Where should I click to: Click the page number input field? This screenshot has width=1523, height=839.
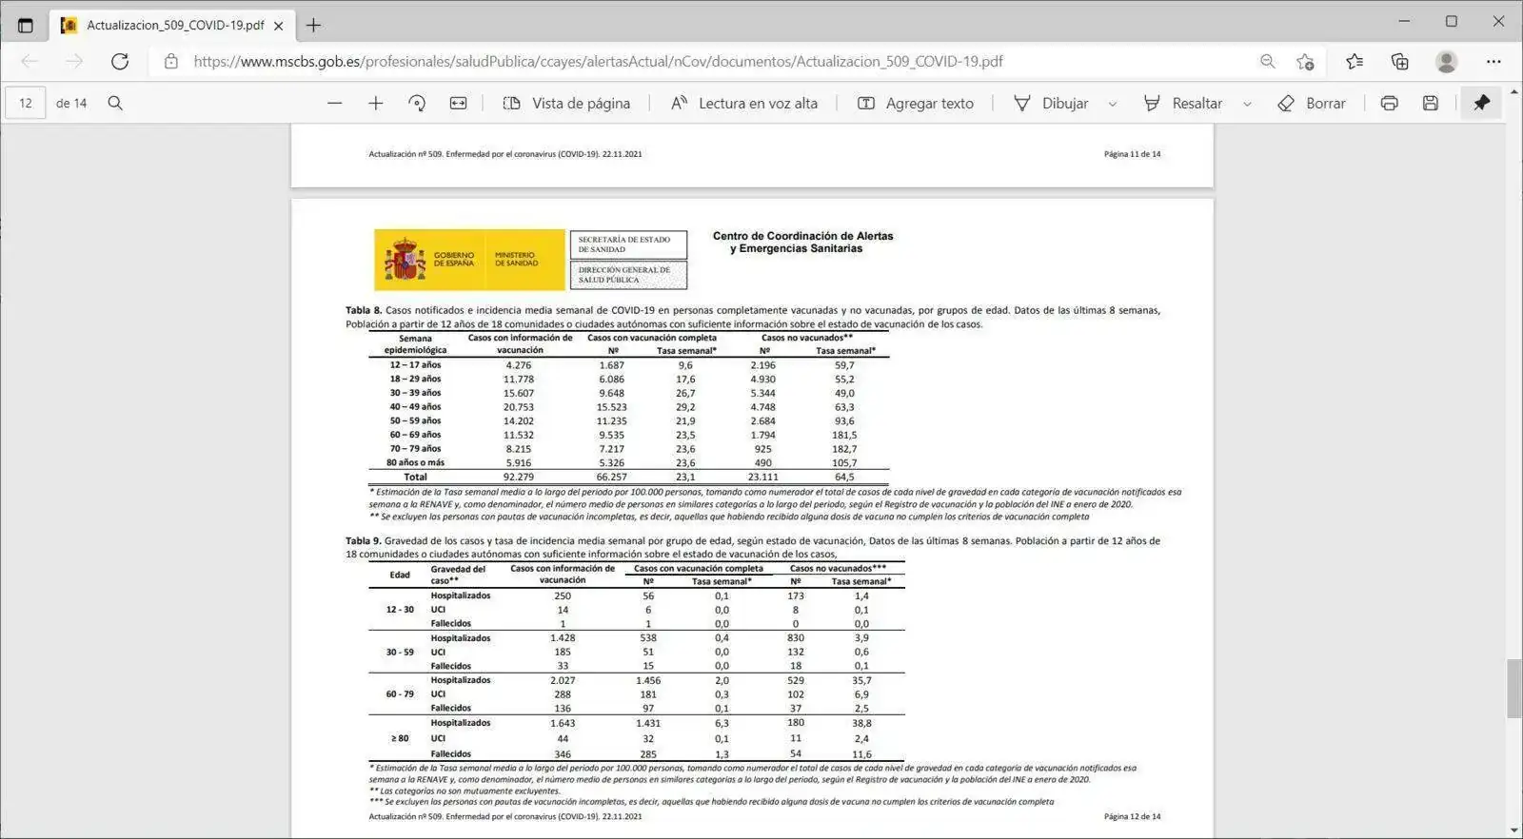click(26, 103)
